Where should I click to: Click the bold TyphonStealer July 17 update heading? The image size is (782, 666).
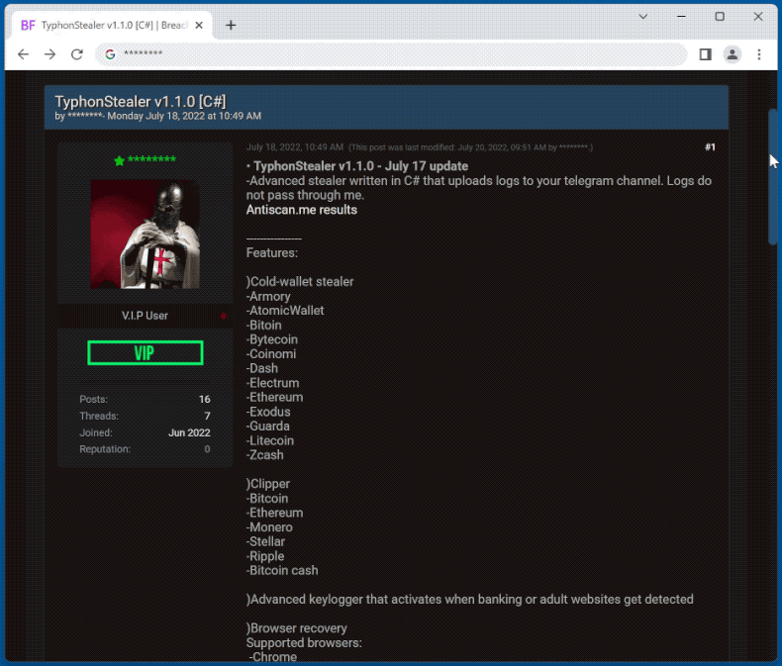point(360,166)
